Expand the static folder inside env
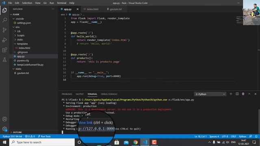Image resolution: width=260 pixels, height=146 pixels. pyautogui.click(x=15, y=40)
